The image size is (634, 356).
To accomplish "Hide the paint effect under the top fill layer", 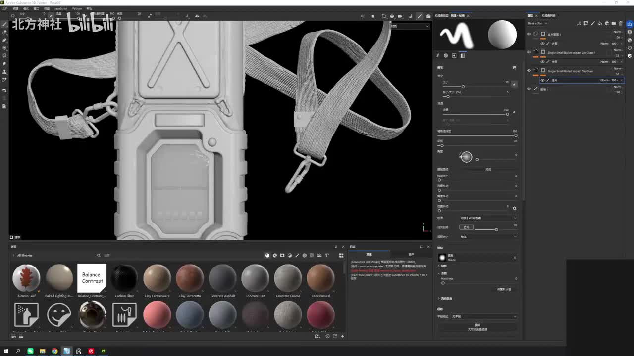I will [x=542, y=44].
